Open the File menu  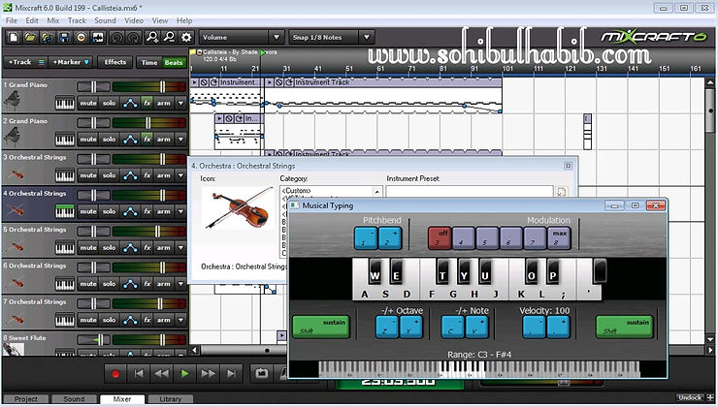pyautogui.click(x=12, y=20)
